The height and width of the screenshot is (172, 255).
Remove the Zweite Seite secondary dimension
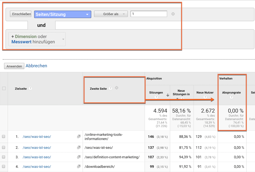116,88
